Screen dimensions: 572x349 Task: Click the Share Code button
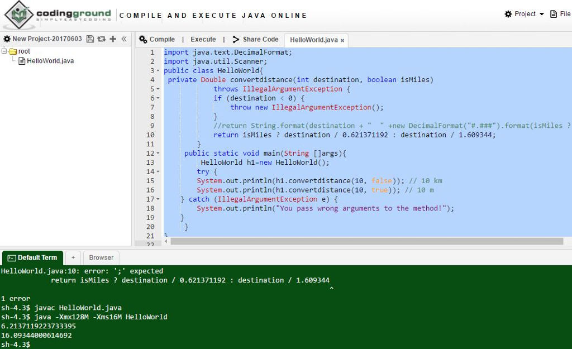click(255, 39)
